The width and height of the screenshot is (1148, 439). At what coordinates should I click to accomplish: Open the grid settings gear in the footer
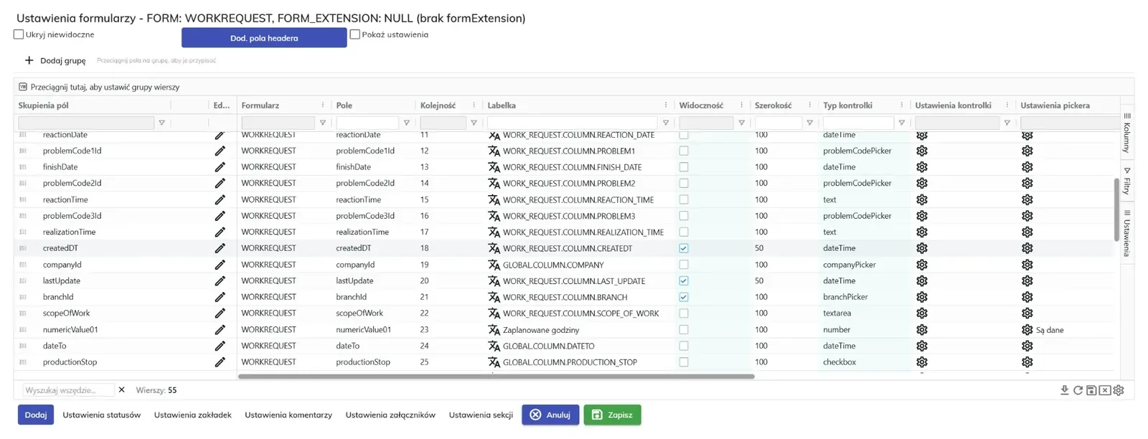tap(1119, 390)
